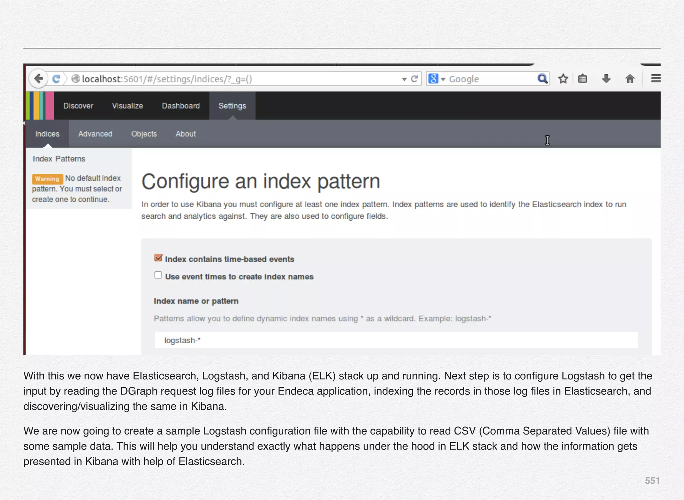Click the browser back arrow button
This screenshot has height=500, width=684.
tap(38, 79)
